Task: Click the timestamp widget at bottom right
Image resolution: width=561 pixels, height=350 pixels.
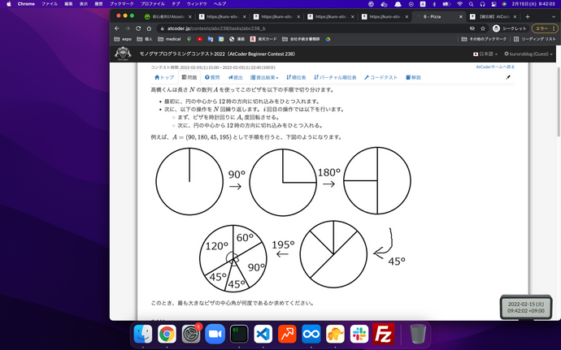Action: click(525, 307)
